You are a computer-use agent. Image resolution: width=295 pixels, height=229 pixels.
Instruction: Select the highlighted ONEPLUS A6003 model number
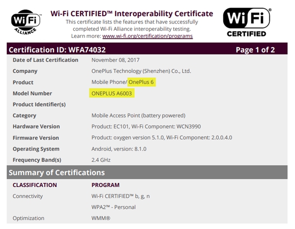point(113,93)
